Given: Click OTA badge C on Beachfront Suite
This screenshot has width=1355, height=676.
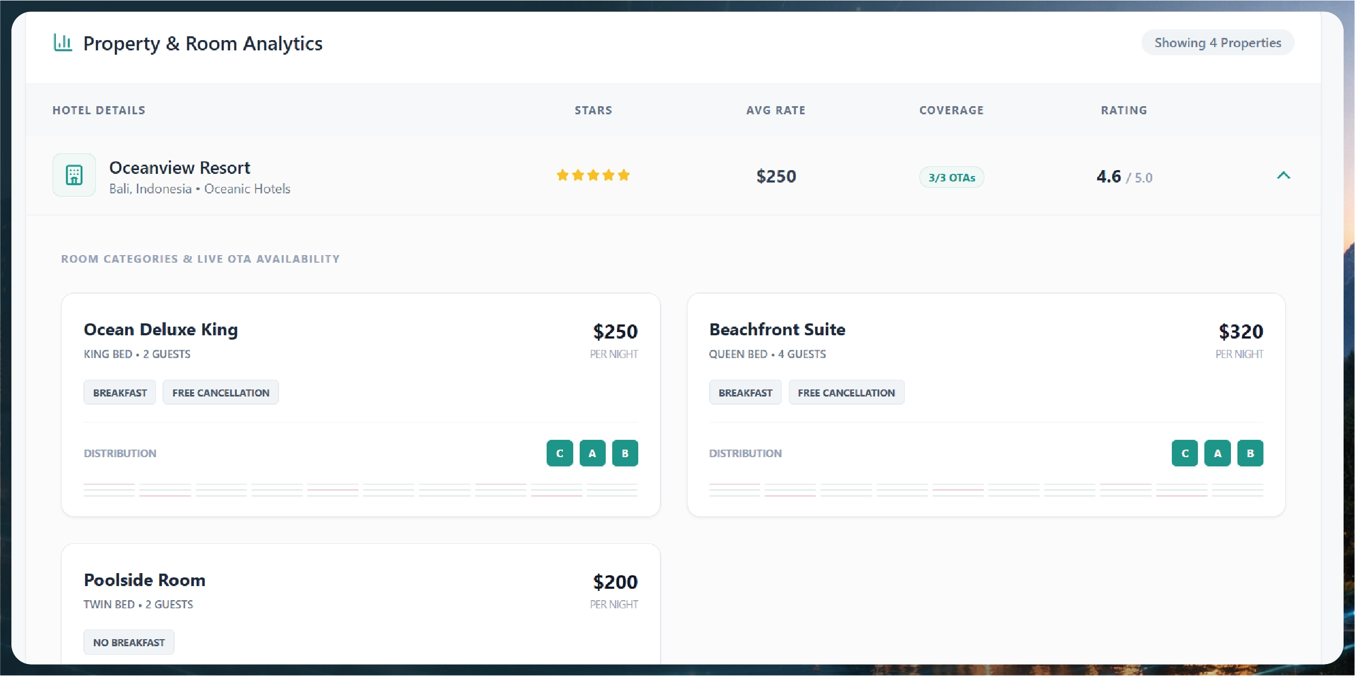Looking at the screenshot, I should (1184, 453).
